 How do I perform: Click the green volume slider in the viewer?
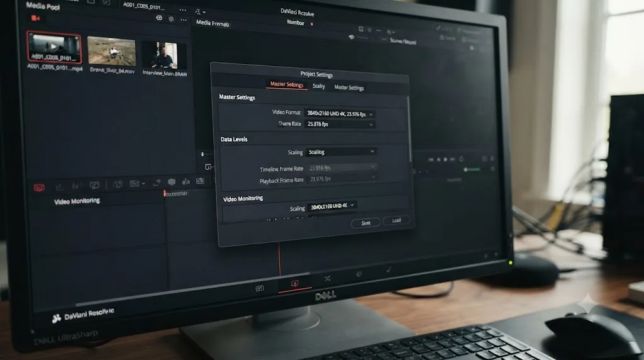tap(472, 169)
